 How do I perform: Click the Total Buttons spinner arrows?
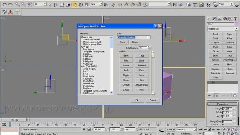[150, 48]
